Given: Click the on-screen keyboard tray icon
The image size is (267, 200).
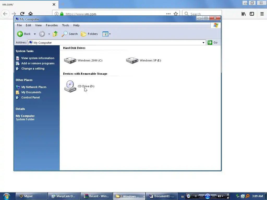Looking at the screenshot, I should (x=183, y=196).
